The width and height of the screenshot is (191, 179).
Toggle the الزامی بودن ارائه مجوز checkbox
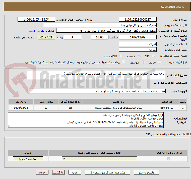click(169, 159)
